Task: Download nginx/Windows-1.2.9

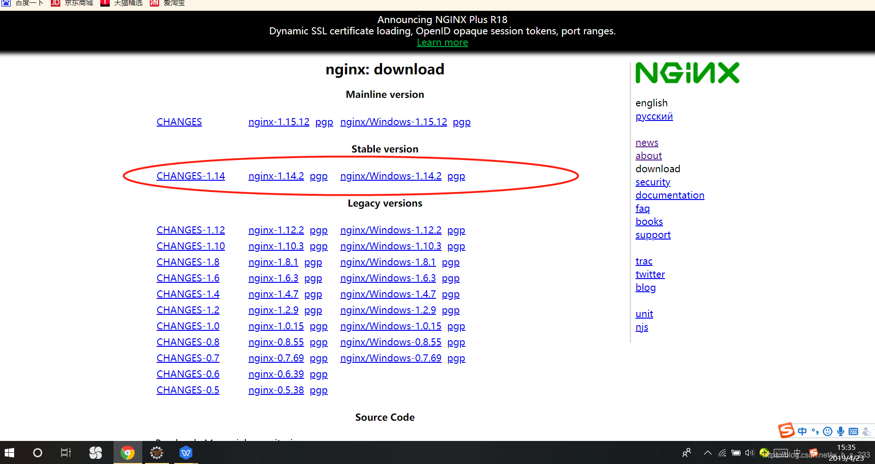Action: pyautogui.click(x=388, y=310)
